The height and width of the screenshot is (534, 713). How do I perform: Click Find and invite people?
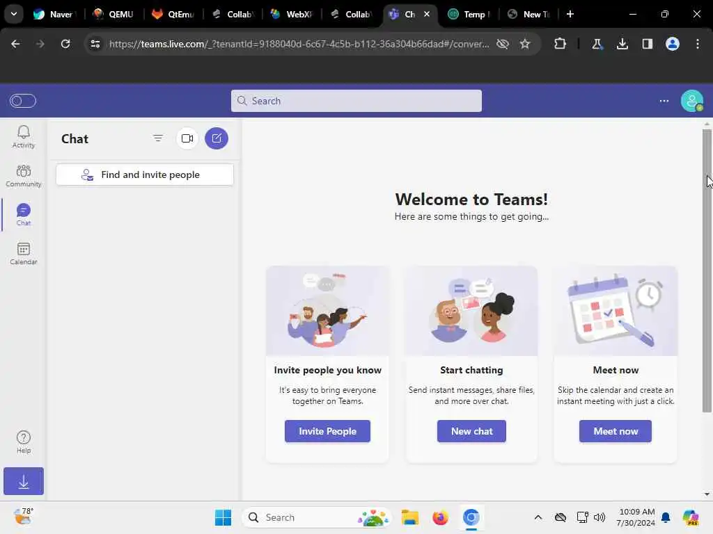(145, 175)
